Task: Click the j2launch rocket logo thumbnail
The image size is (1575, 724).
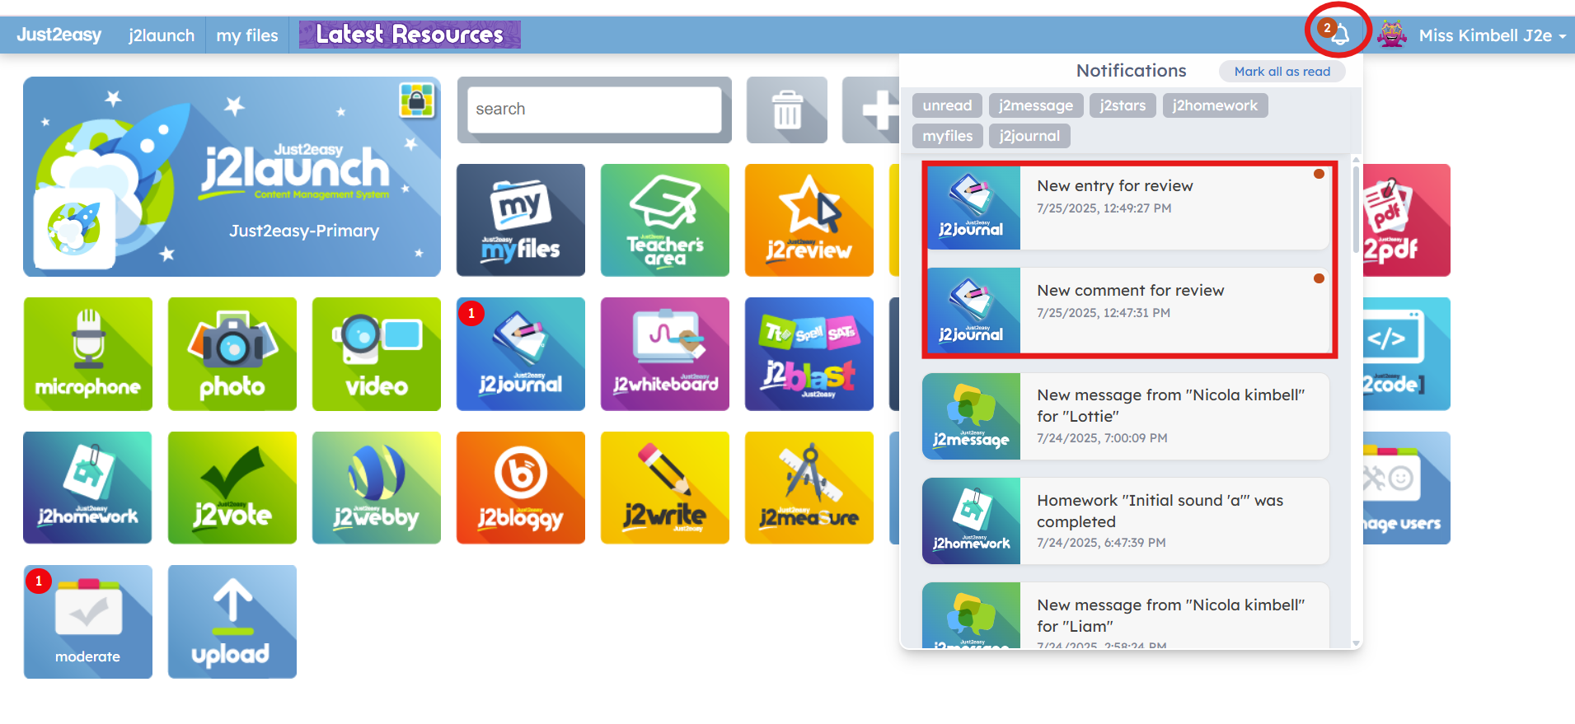Action: 74,228
